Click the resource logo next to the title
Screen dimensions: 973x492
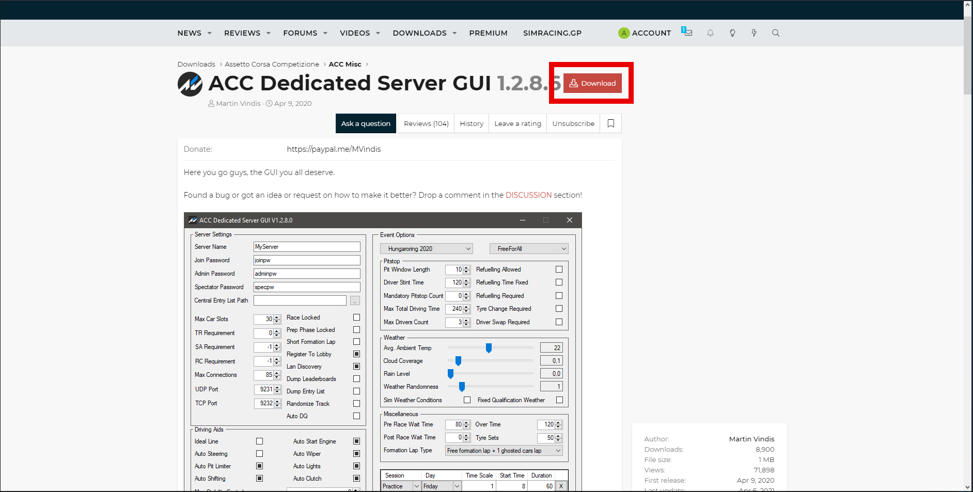tap(190, 84)
